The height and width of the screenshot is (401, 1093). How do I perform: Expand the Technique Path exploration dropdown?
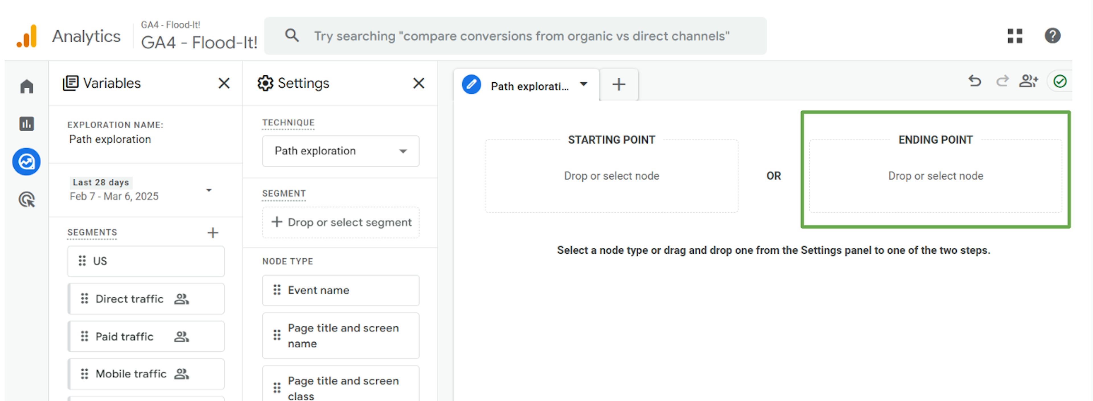pyautogui.click(x=340, y=151)
